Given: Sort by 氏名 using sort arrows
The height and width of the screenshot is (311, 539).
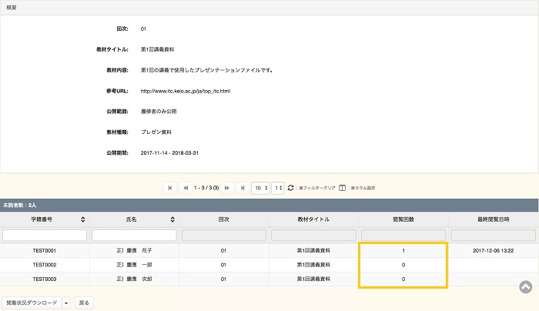Looking at the screenshot, I should pos(172,219).
